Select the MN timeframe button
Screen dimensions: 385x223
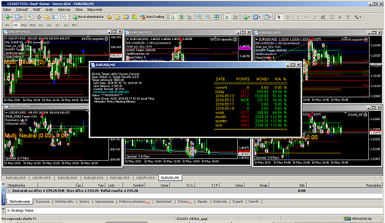point(74,25)
